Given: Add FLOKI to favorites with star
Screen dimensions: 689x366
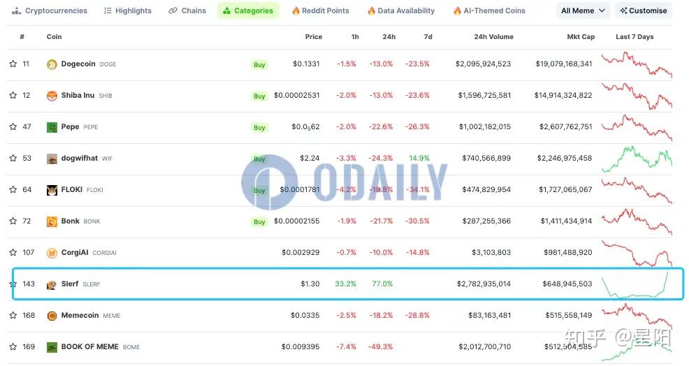Looking at the screenshot, I should [x=13, y=190].
